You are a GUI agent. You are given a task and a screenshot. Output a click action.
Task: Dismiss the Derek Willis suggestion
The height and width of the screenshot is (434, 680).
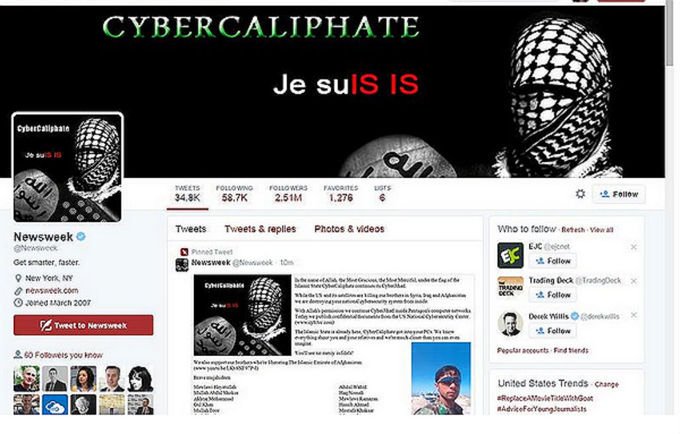tap(634, 315)
